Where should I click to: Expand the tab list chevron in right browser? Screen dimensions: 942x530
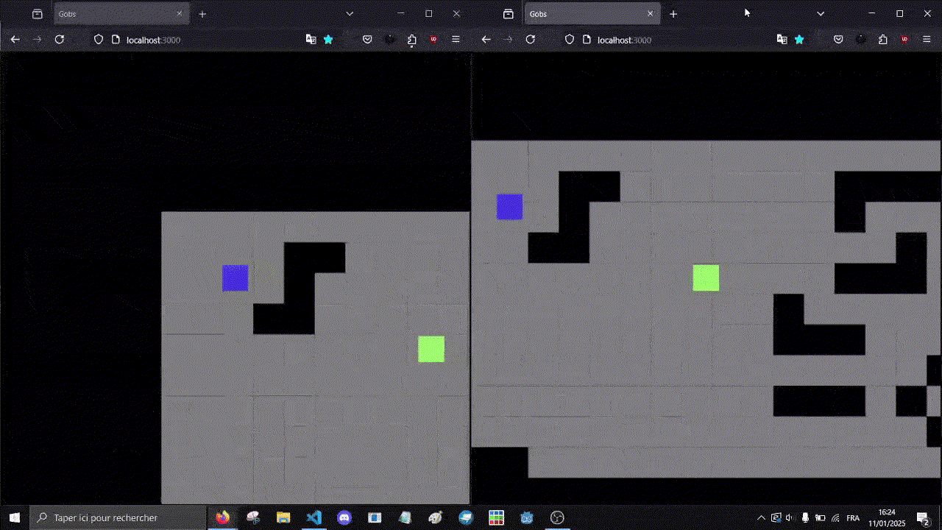(x=821, y=14)
